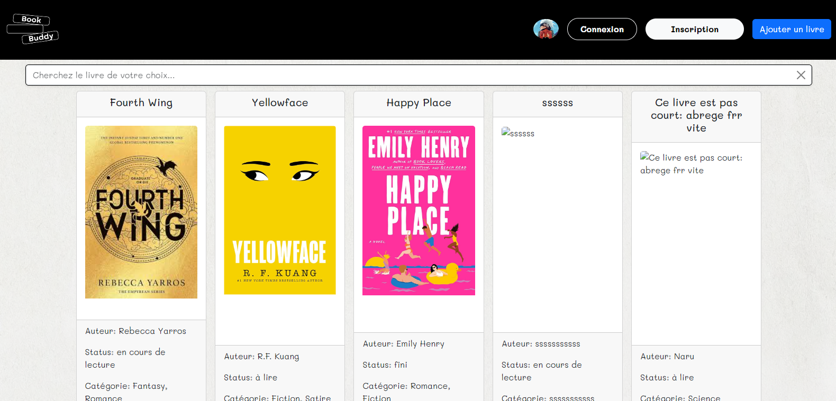Click ssssss card's 'Status: en cours de lecture'
The image size is (836, 401).
click(542, 371)
